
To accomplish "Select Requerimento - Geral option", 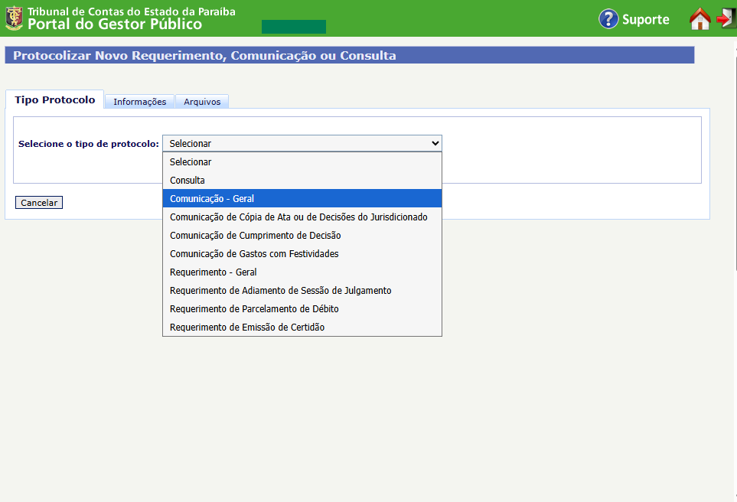I will (302, 272).
